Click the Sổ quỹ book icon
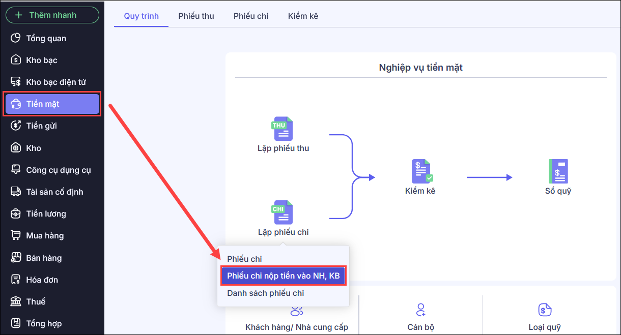This screenshot has width=621, height=335. pos(558,171)
